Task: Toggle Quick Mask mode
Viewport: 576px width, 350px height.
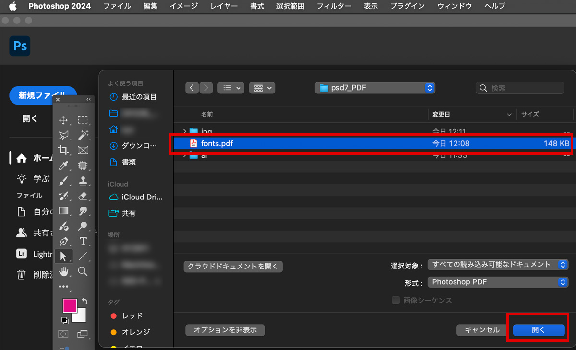Action: pyautogui.click(x=63, y=334)
